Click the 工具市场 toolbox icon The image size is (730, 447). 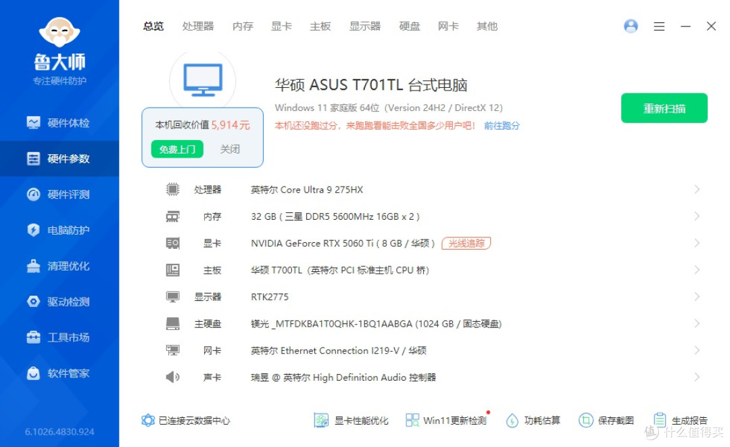pyautogui.click(x=34, y=337)
